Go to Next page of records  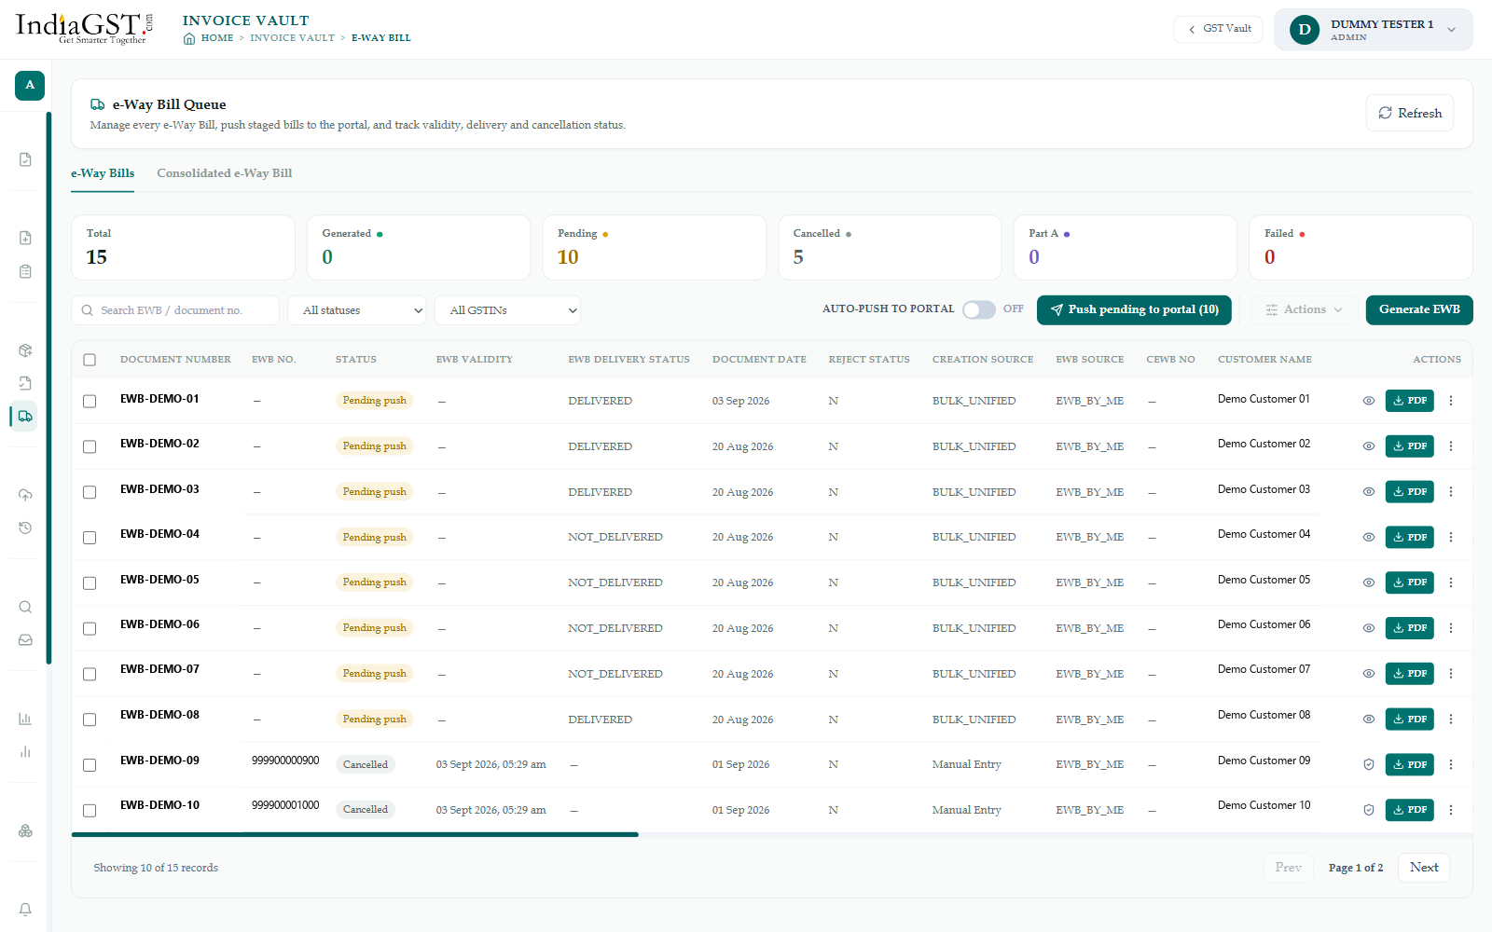[1423, 868]
